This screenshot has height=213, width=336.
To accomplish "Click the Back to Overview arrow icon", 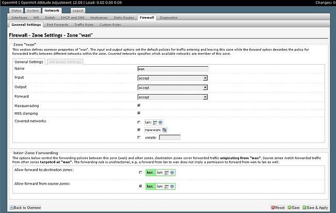I will [11, 207].
